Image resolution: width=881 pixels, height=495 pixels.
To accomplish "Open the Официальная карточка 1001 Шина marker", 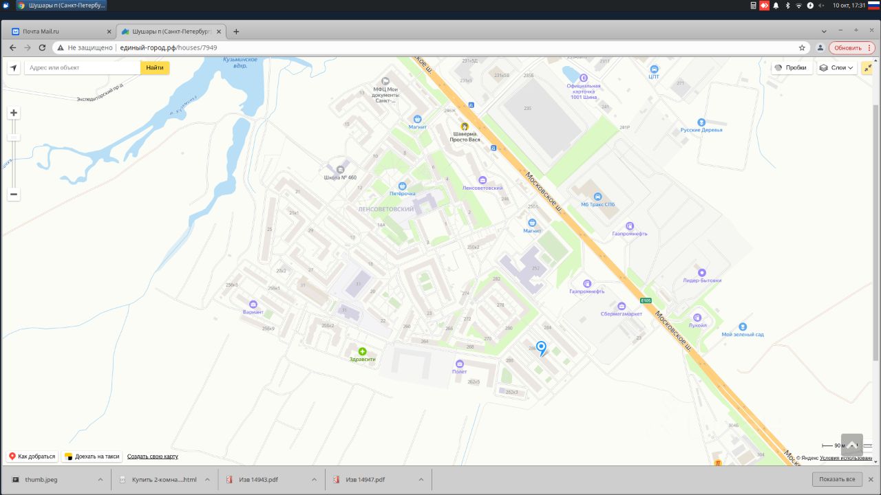I will pyautogui.click(x=584, y=78).
